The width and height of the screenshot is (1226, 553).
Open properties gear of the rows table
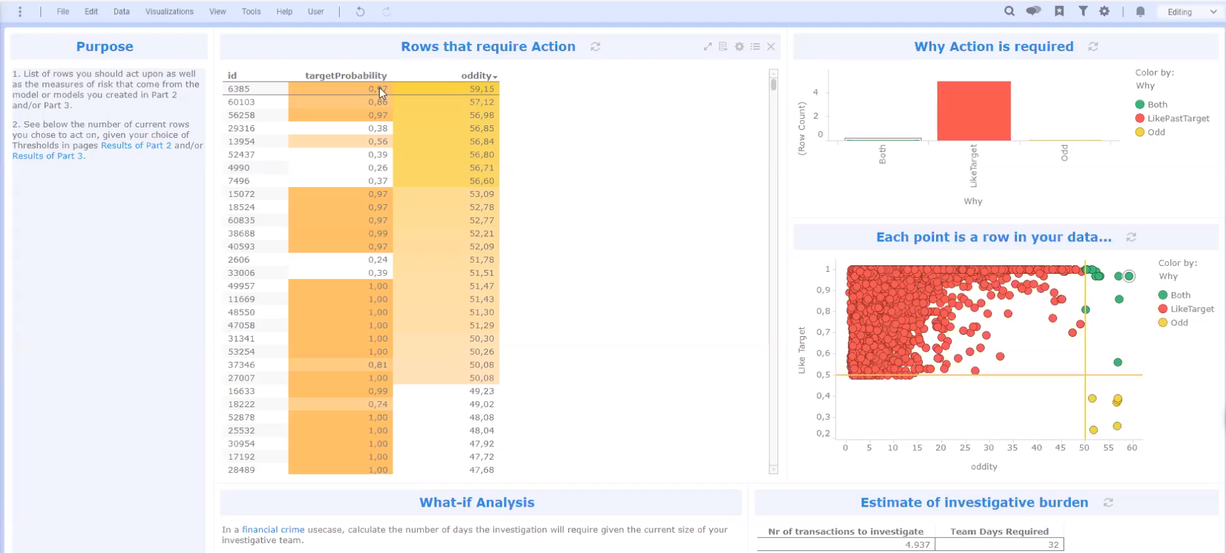[x=739, y=46]
